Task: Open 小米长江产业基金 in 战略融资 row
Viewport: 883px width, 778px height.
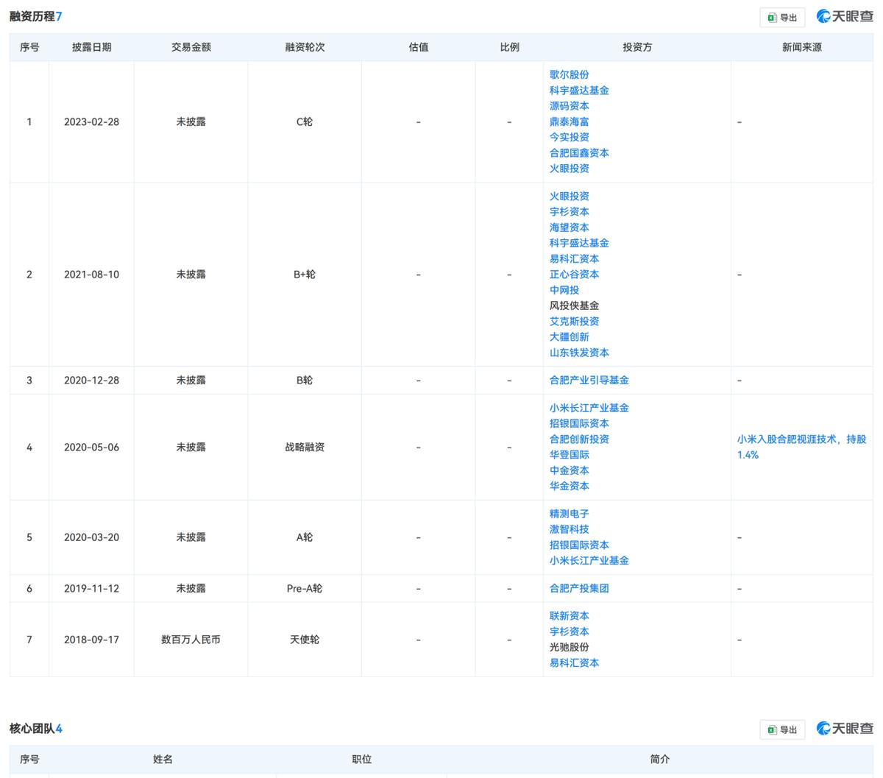Action: 589,408
